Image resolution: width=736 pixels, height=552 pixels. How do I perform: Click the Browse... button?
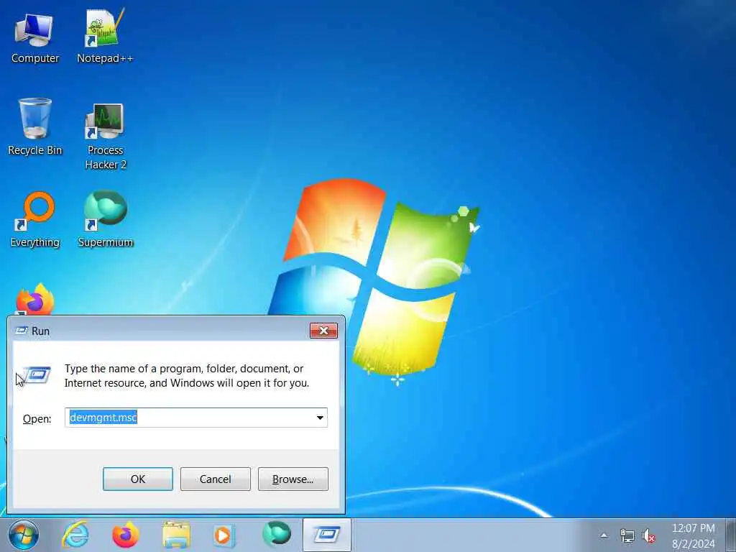click(293, 479)
